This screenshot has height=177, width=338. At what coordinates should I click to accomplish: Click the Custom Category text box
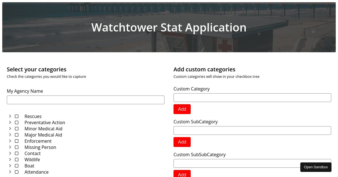(x=252, y=97)
